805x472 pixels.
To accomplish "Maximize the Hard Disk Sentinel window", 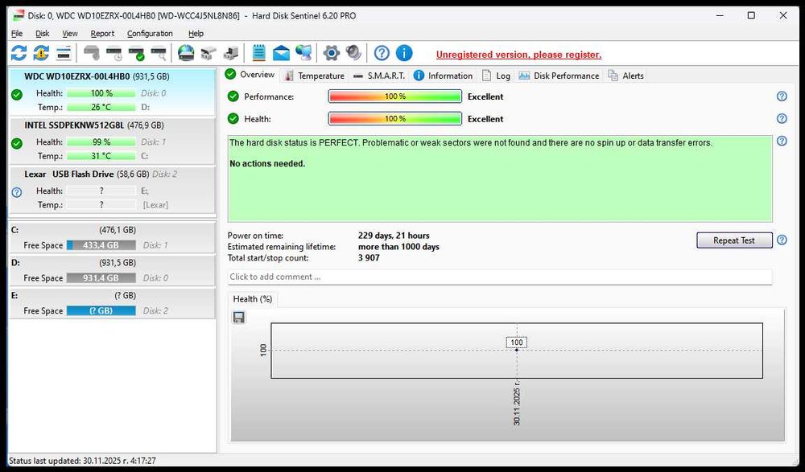I will click(x=751, y=15).
